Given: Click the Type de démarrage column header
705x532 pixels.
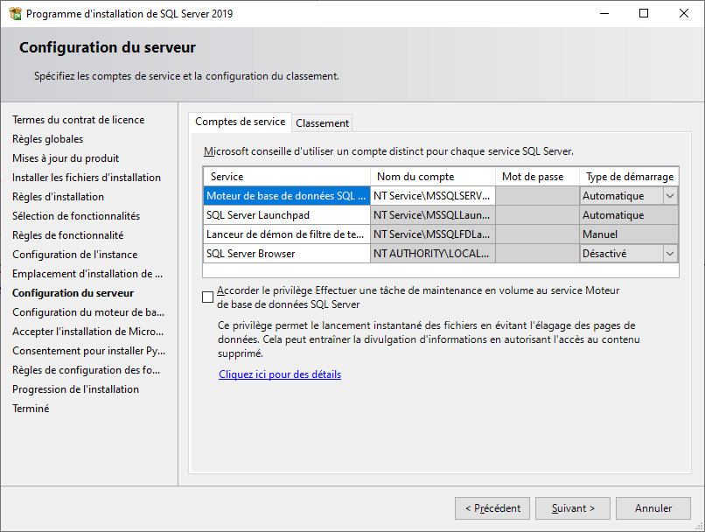Looking at the screenshot, I should click(629, 177).
